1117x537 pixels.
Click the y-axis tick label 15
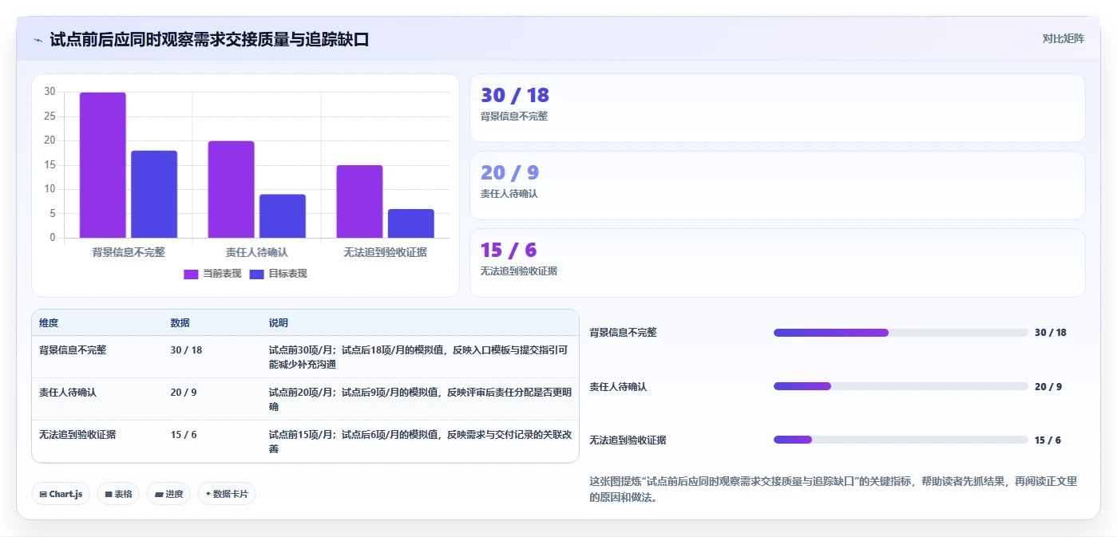[50, 165]
